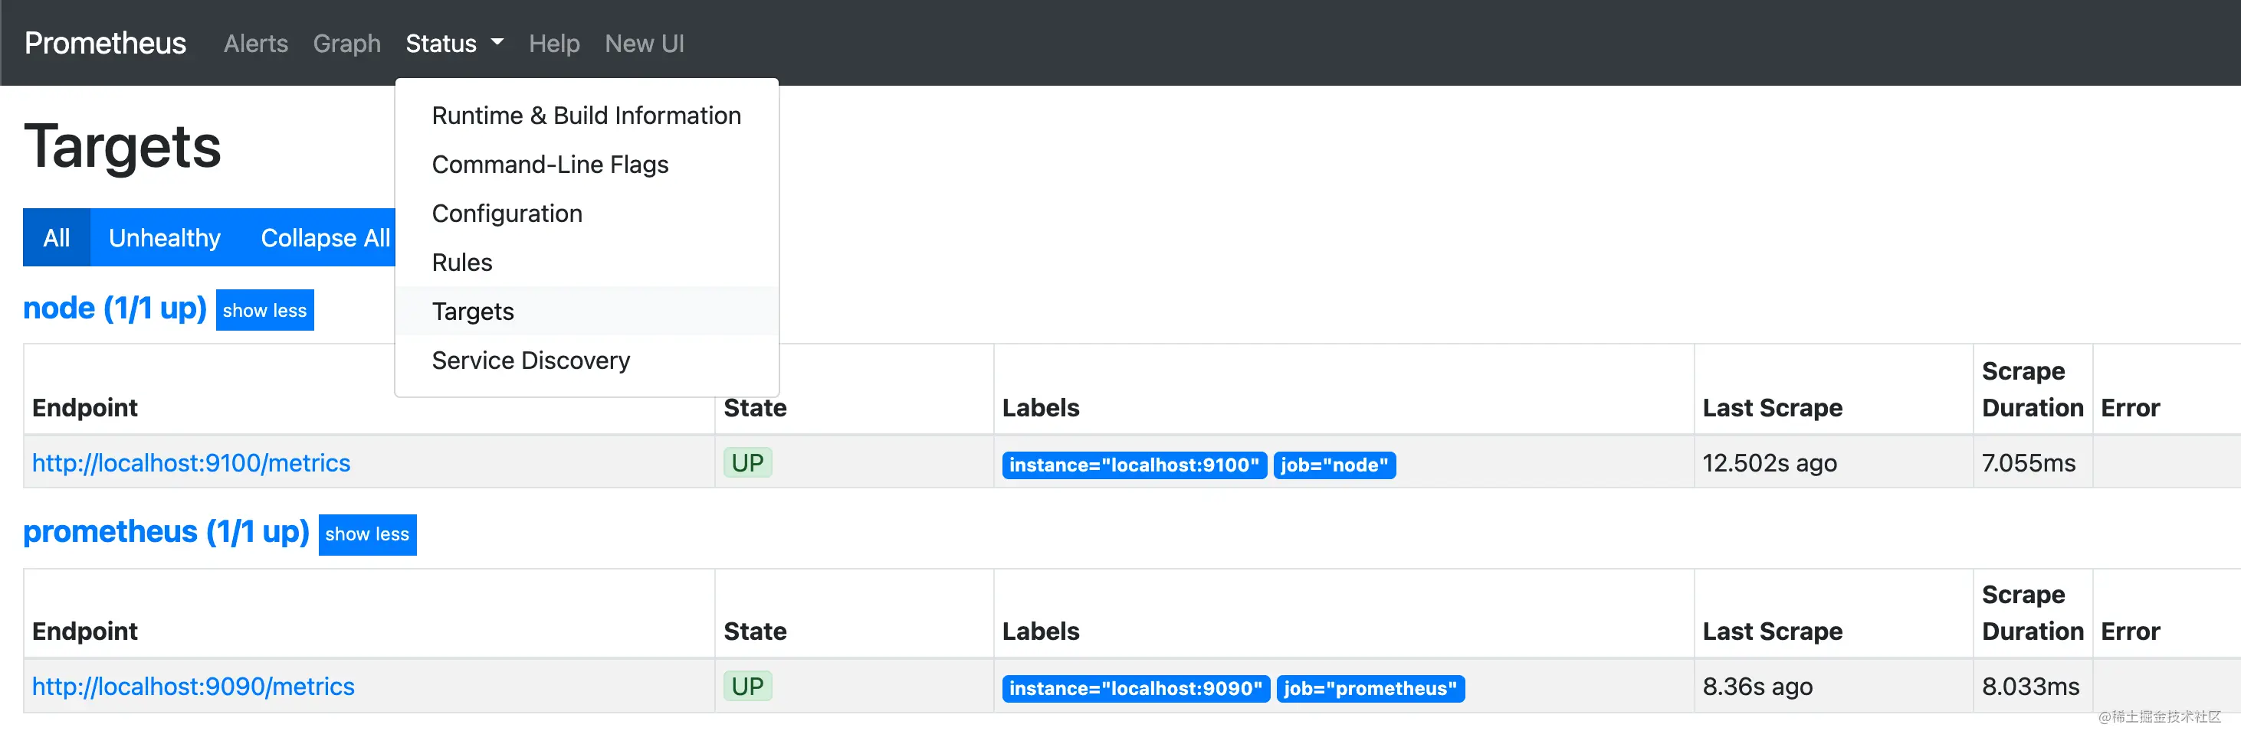Open Rules in Status dropdown
2241x744 pixels.
pos(586,263)
